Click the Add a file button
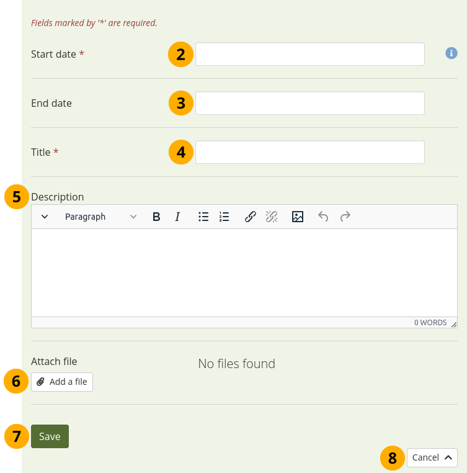The image size is (467, 473). 62,382
